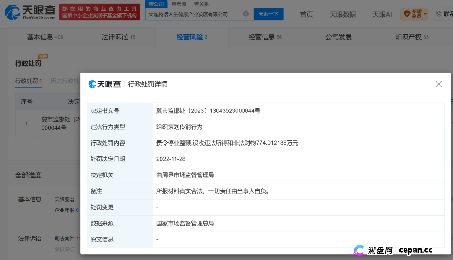Select the 查关系 search tab

(201, 4)
